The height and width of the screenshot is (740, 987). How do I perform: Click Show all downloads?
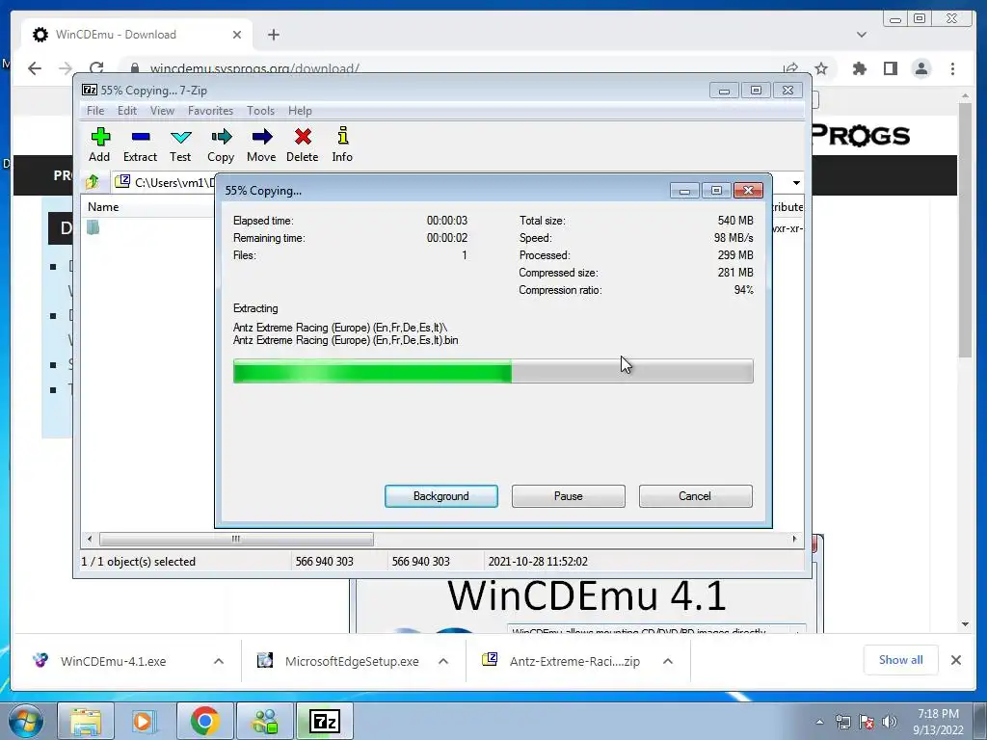point(901,660)
